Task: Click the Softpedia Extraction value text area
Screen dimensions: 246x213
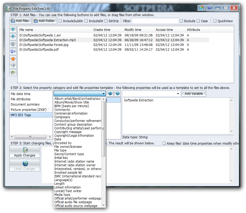Action: click(x=177, y=116)
